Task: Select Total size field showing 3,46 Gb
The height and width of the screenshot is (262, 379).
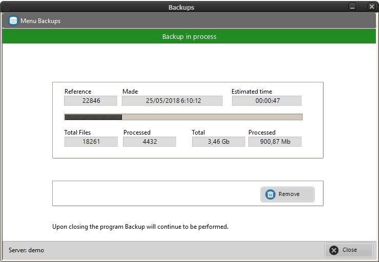Action: [x=219, y=142]
